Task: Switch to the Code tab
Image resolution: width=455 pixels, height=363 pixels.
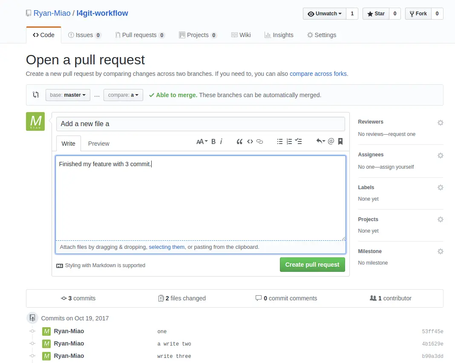Action: (43, 35)
